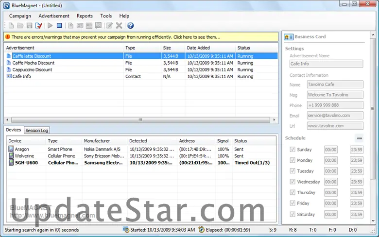Click the BlueMagnet title bar app icon

pyautogui.click(x=6, y=5)
